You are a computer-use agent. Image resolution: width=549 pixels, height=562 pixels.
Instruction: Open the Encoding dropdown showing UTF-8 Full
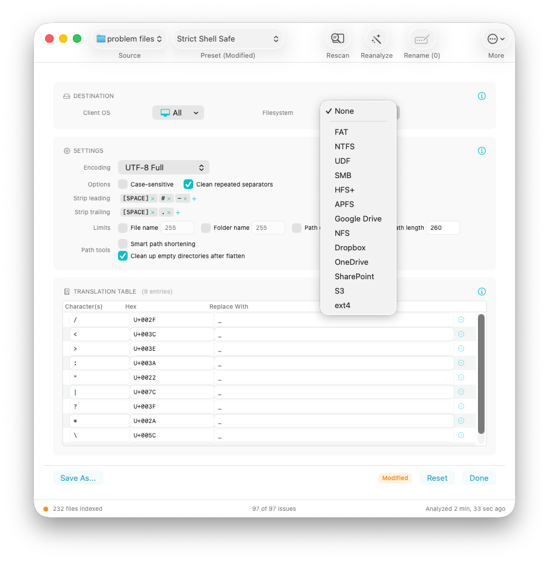163,167
